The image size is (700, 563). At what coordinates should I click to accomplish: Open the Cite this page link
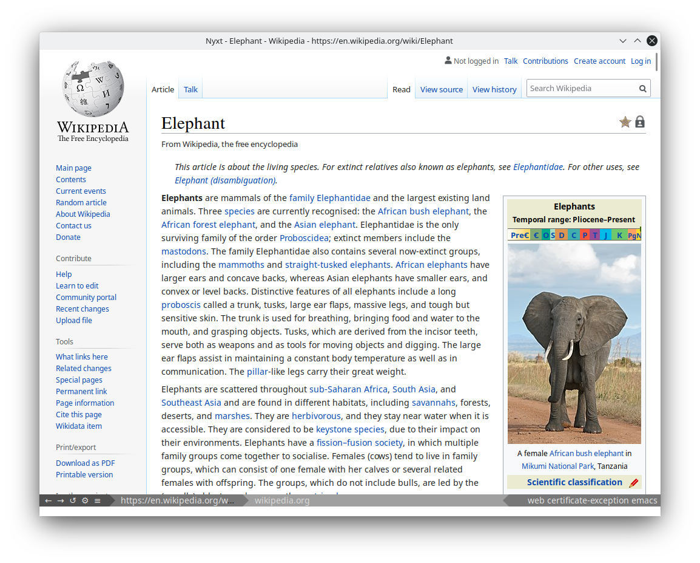(x=79, y=415)
